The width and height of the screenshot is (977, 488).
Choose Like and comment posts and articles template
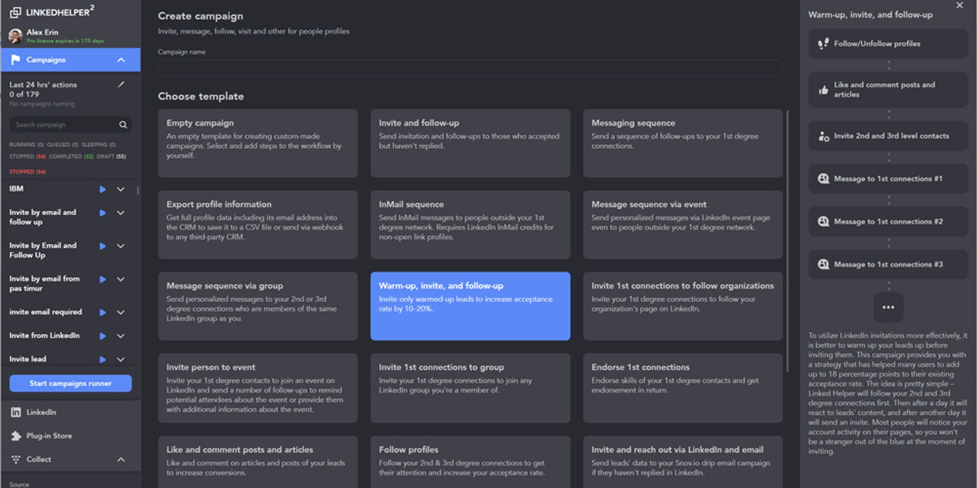click(x=257, y=462)
